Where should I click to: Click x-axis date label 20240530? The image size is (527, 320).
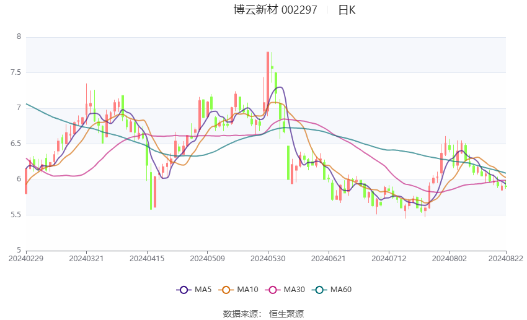click(x=268, y=259)
